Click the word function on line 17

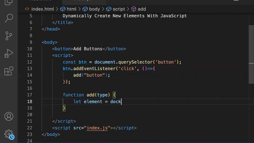coord(73,95)
